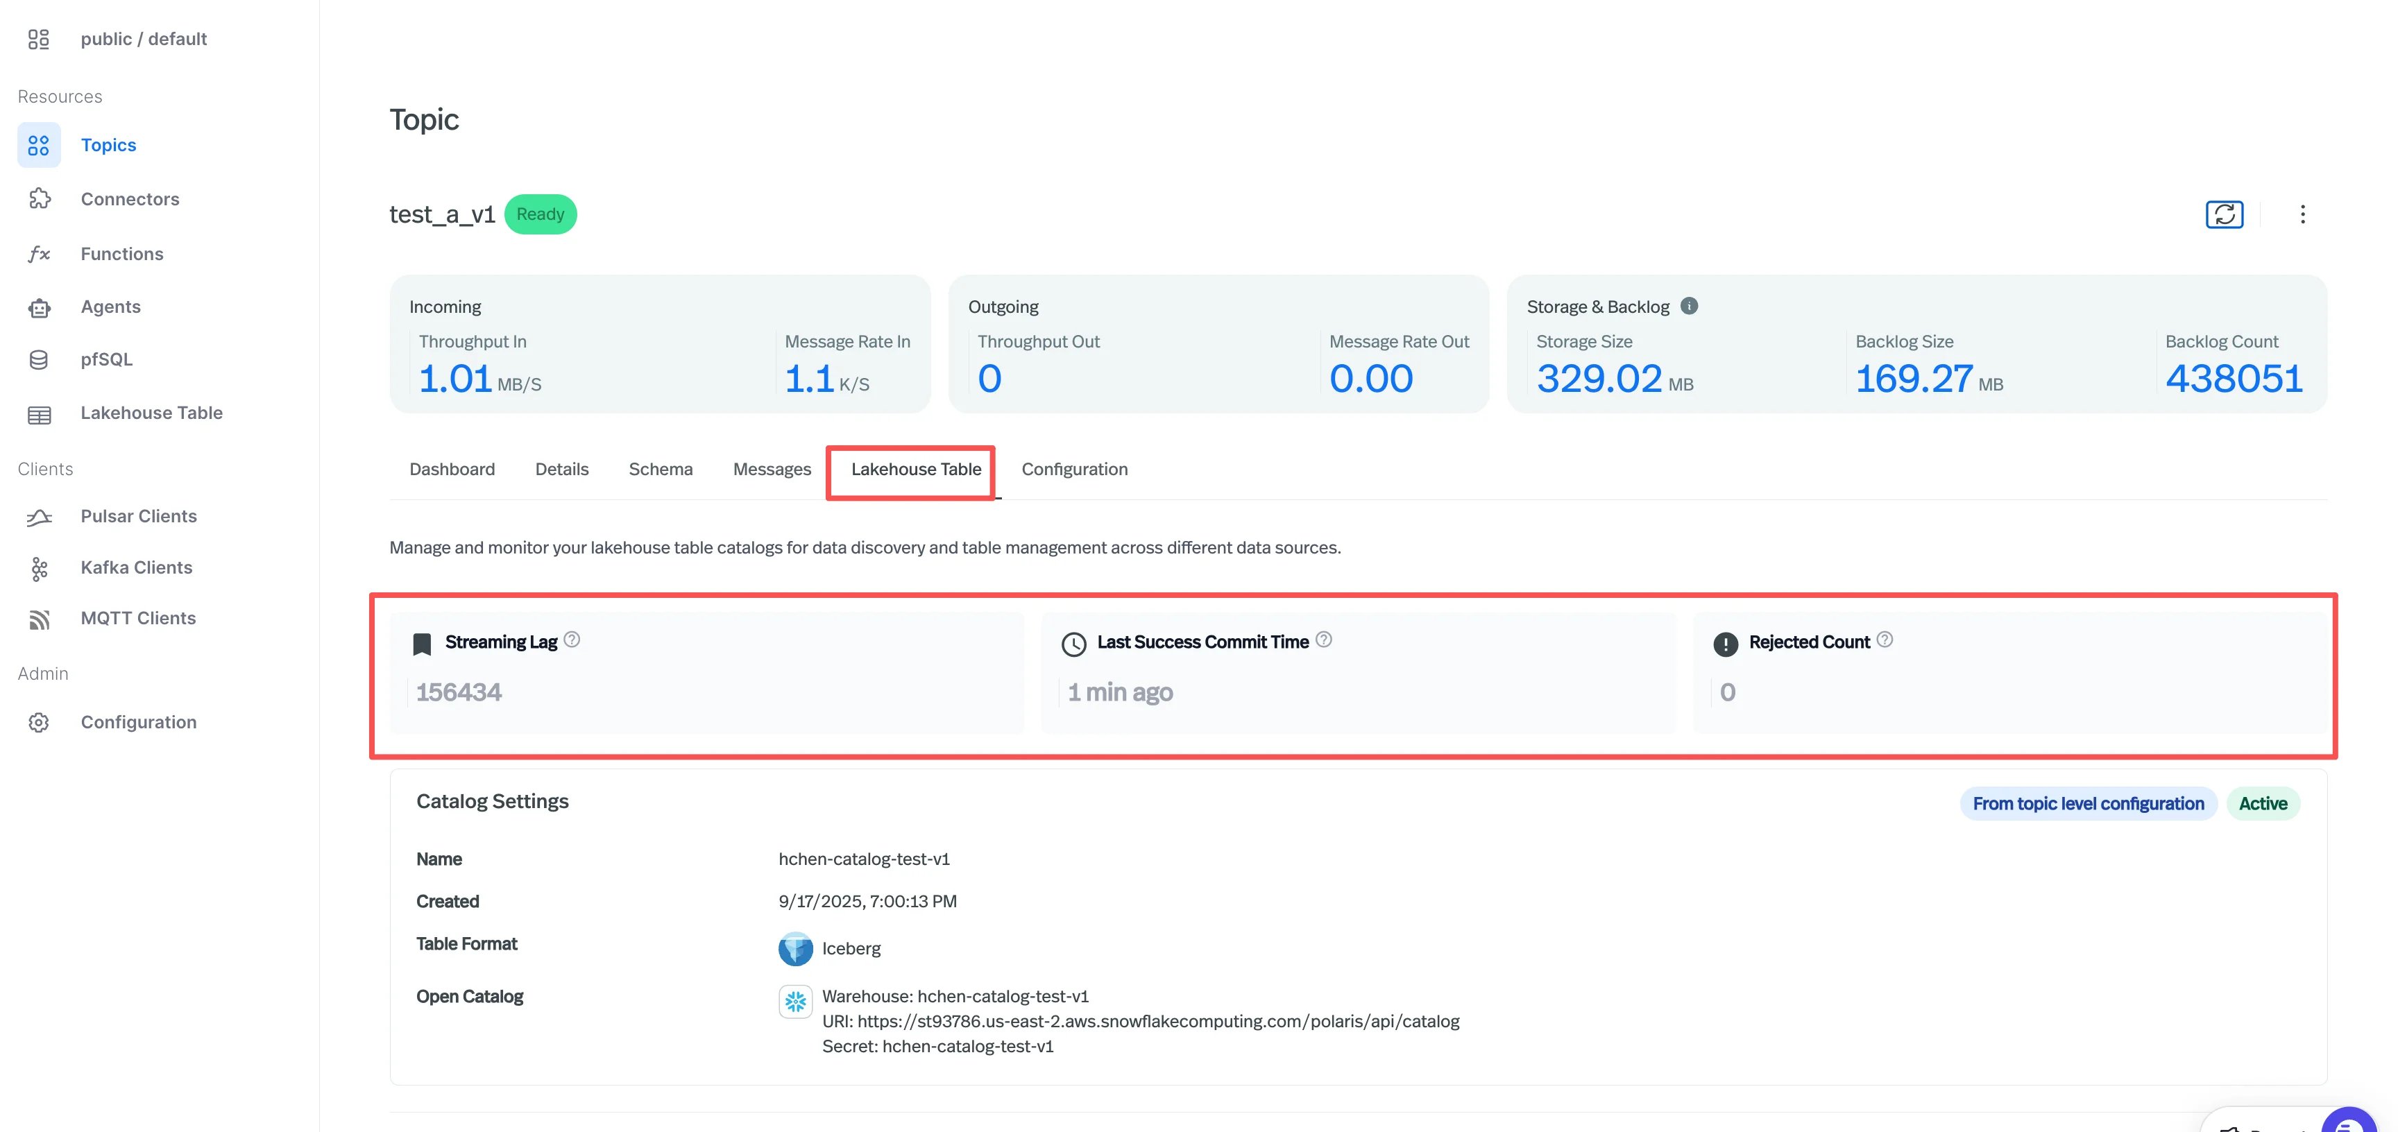Click the Rejected Count alert icon
The image size is (2398, 1132).
1725,644
